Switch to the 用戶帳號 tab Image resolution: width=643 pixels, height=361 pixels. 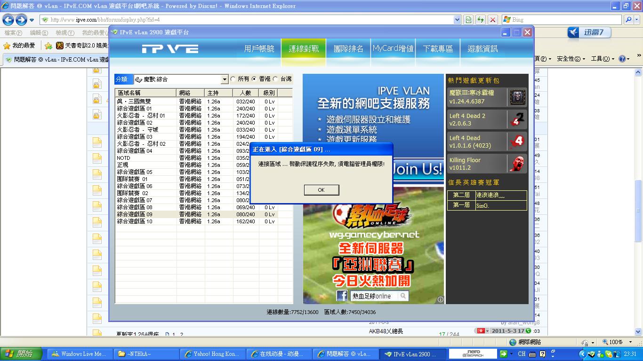pyautogui.click(x=259, y=49)
